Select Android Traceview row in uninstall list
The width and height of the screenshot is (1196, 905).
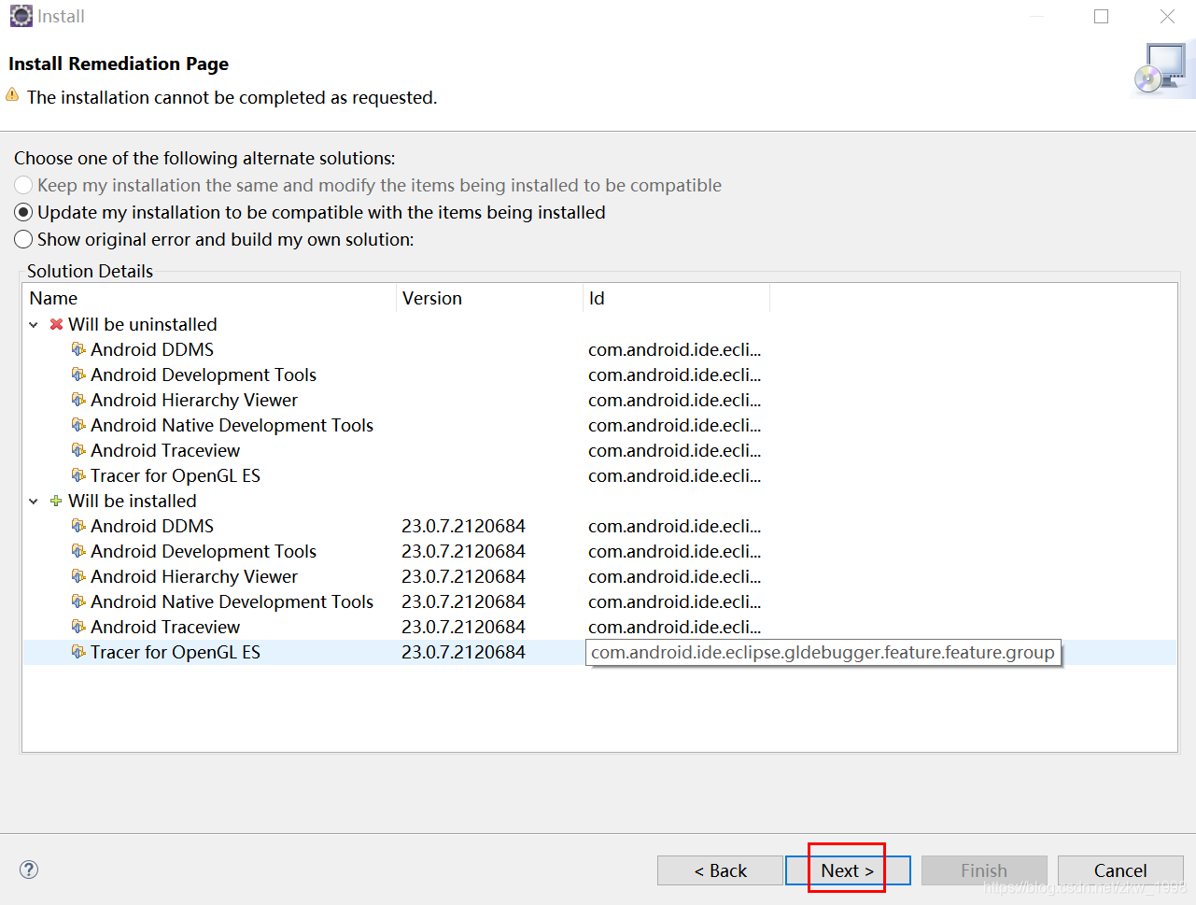click(x=599, y=450)
